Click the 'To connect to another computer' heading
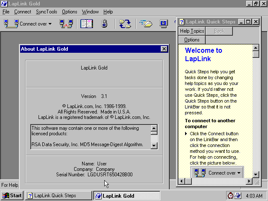Viewport: 268px width, 201px height. click(210, 124)
